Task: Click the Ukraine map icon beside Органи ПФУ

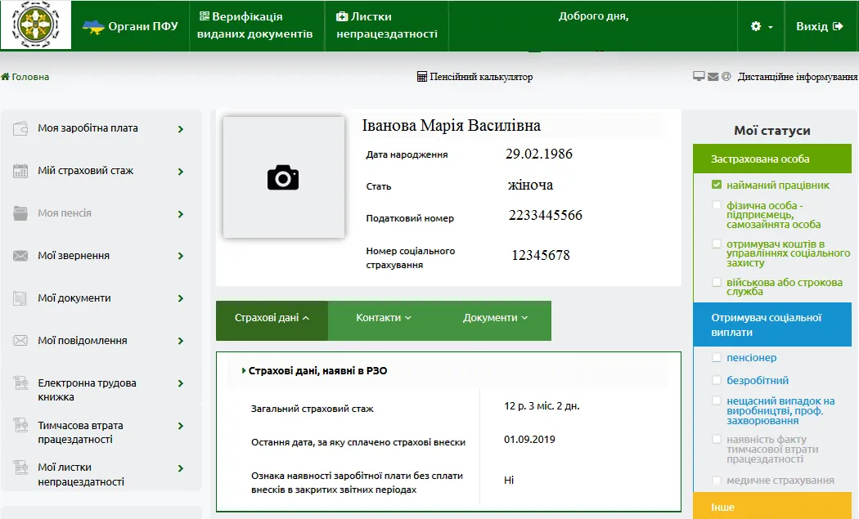Action: (x=93, y=26)
